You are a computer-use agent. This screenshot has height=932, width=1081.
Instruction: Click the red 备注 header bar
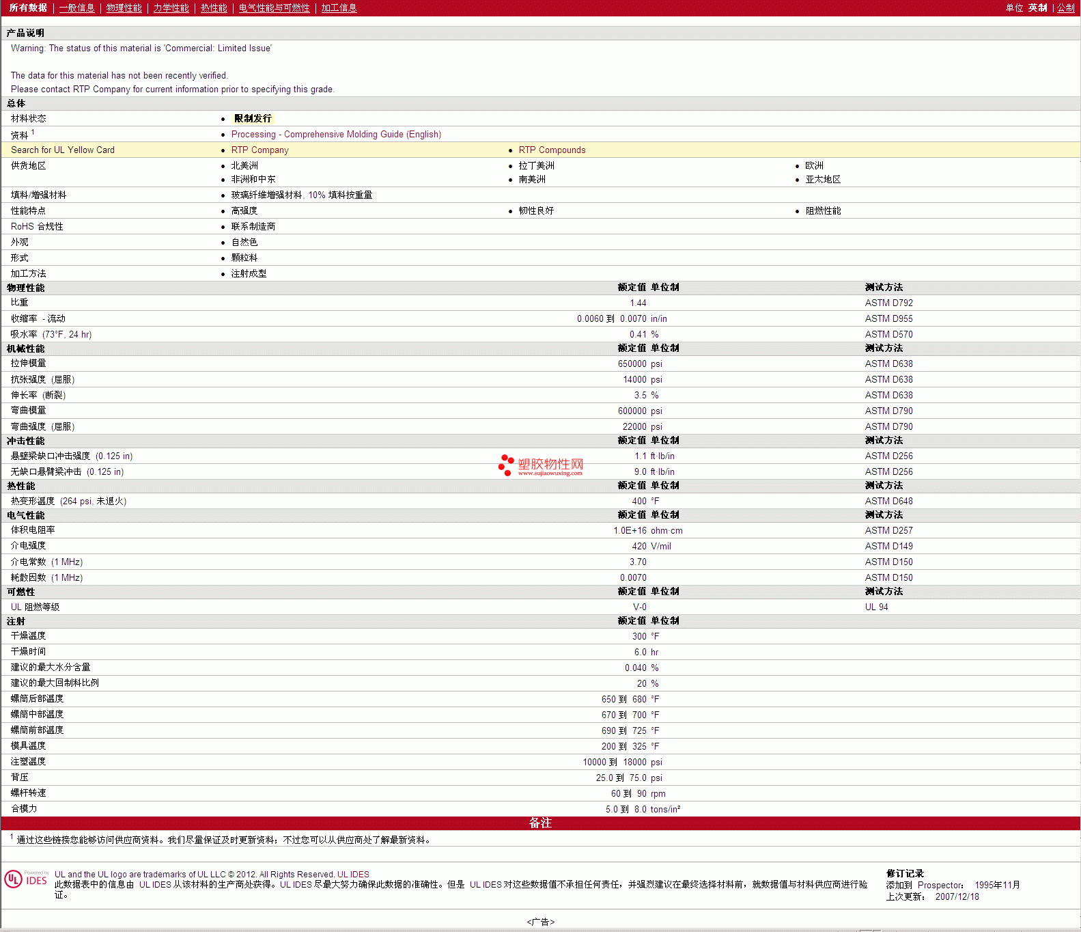pyautogui.click(x=540, y=823)
